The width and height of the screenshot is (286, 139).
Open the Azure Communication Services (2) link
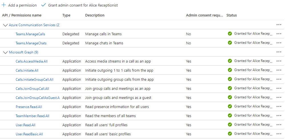coord(34,25)
